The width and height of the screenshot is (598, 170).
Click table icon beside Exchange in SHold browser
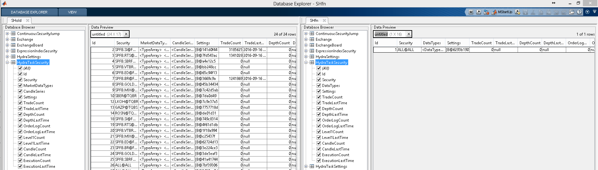(13, 39)
